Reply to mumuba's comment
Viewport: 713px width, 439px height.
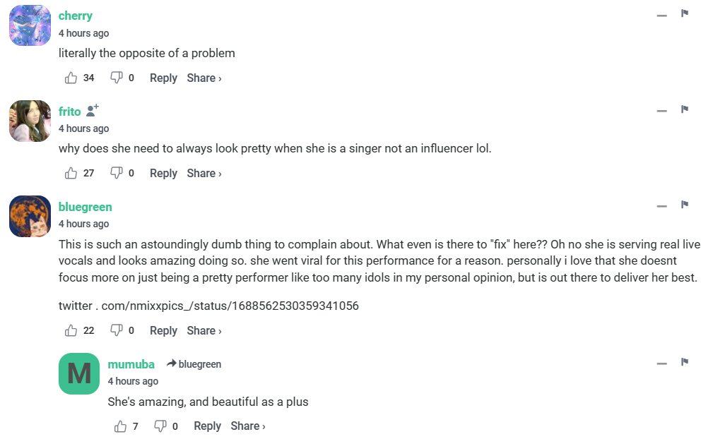click(207, 426)
